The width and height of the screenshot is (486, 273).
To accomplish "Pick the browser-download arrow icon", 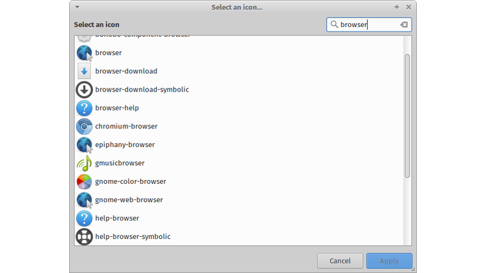I will (85, 71).
